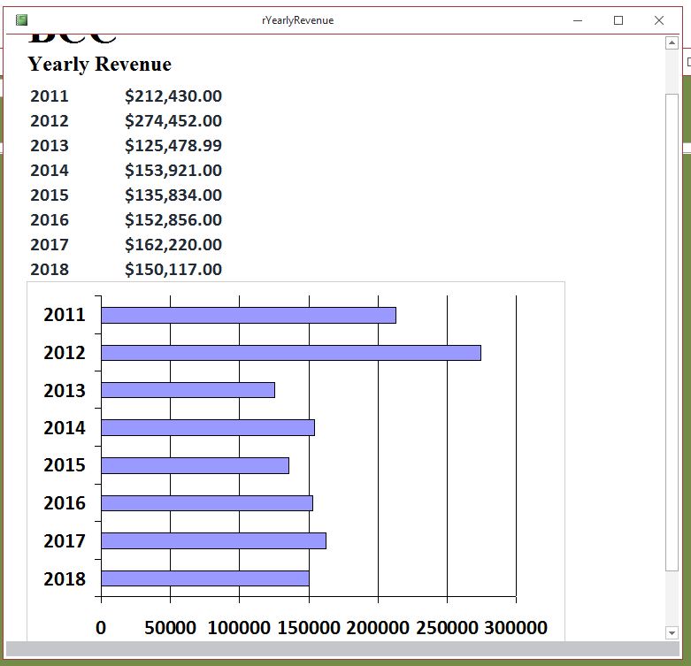Click the 200000 chart axis value

click(x=378, y=628)
